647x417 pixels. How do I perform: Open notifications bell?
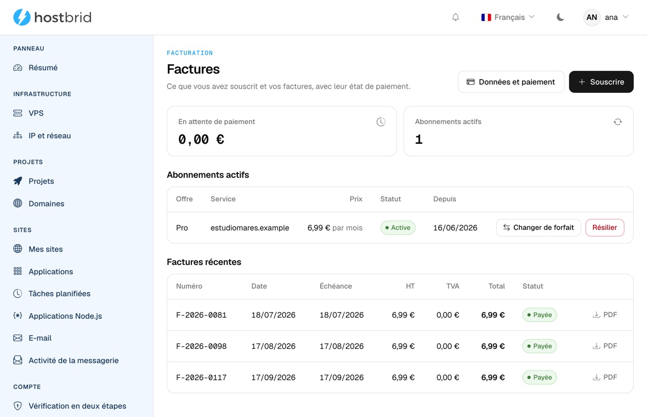[456, 18]
